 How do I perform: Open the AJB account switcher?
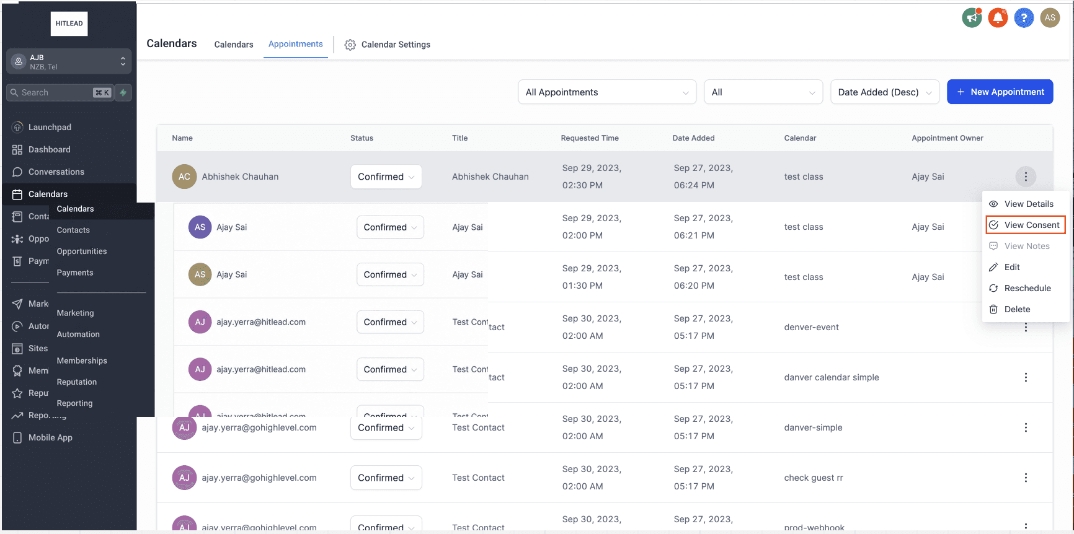[x=69, y=61]
